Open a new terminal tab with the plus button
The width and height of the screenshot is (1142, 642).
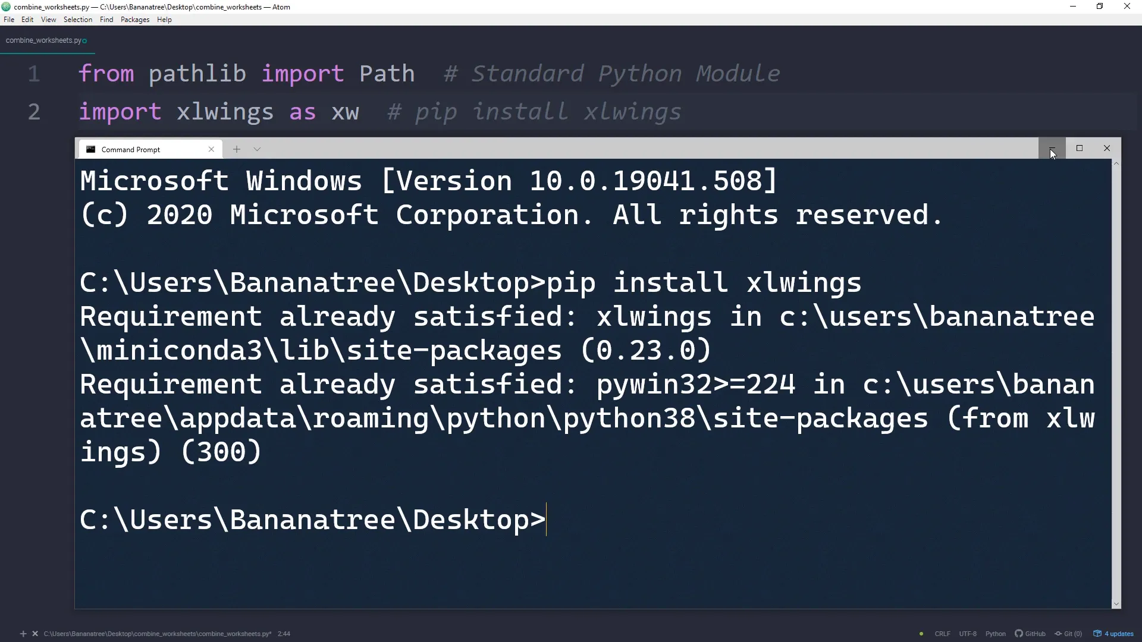click(237, 149)
